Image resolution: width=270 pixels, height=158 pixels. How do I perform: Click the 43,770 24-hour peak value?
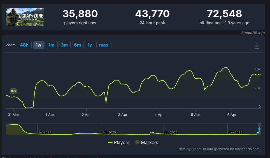click(x=152, y=14)
